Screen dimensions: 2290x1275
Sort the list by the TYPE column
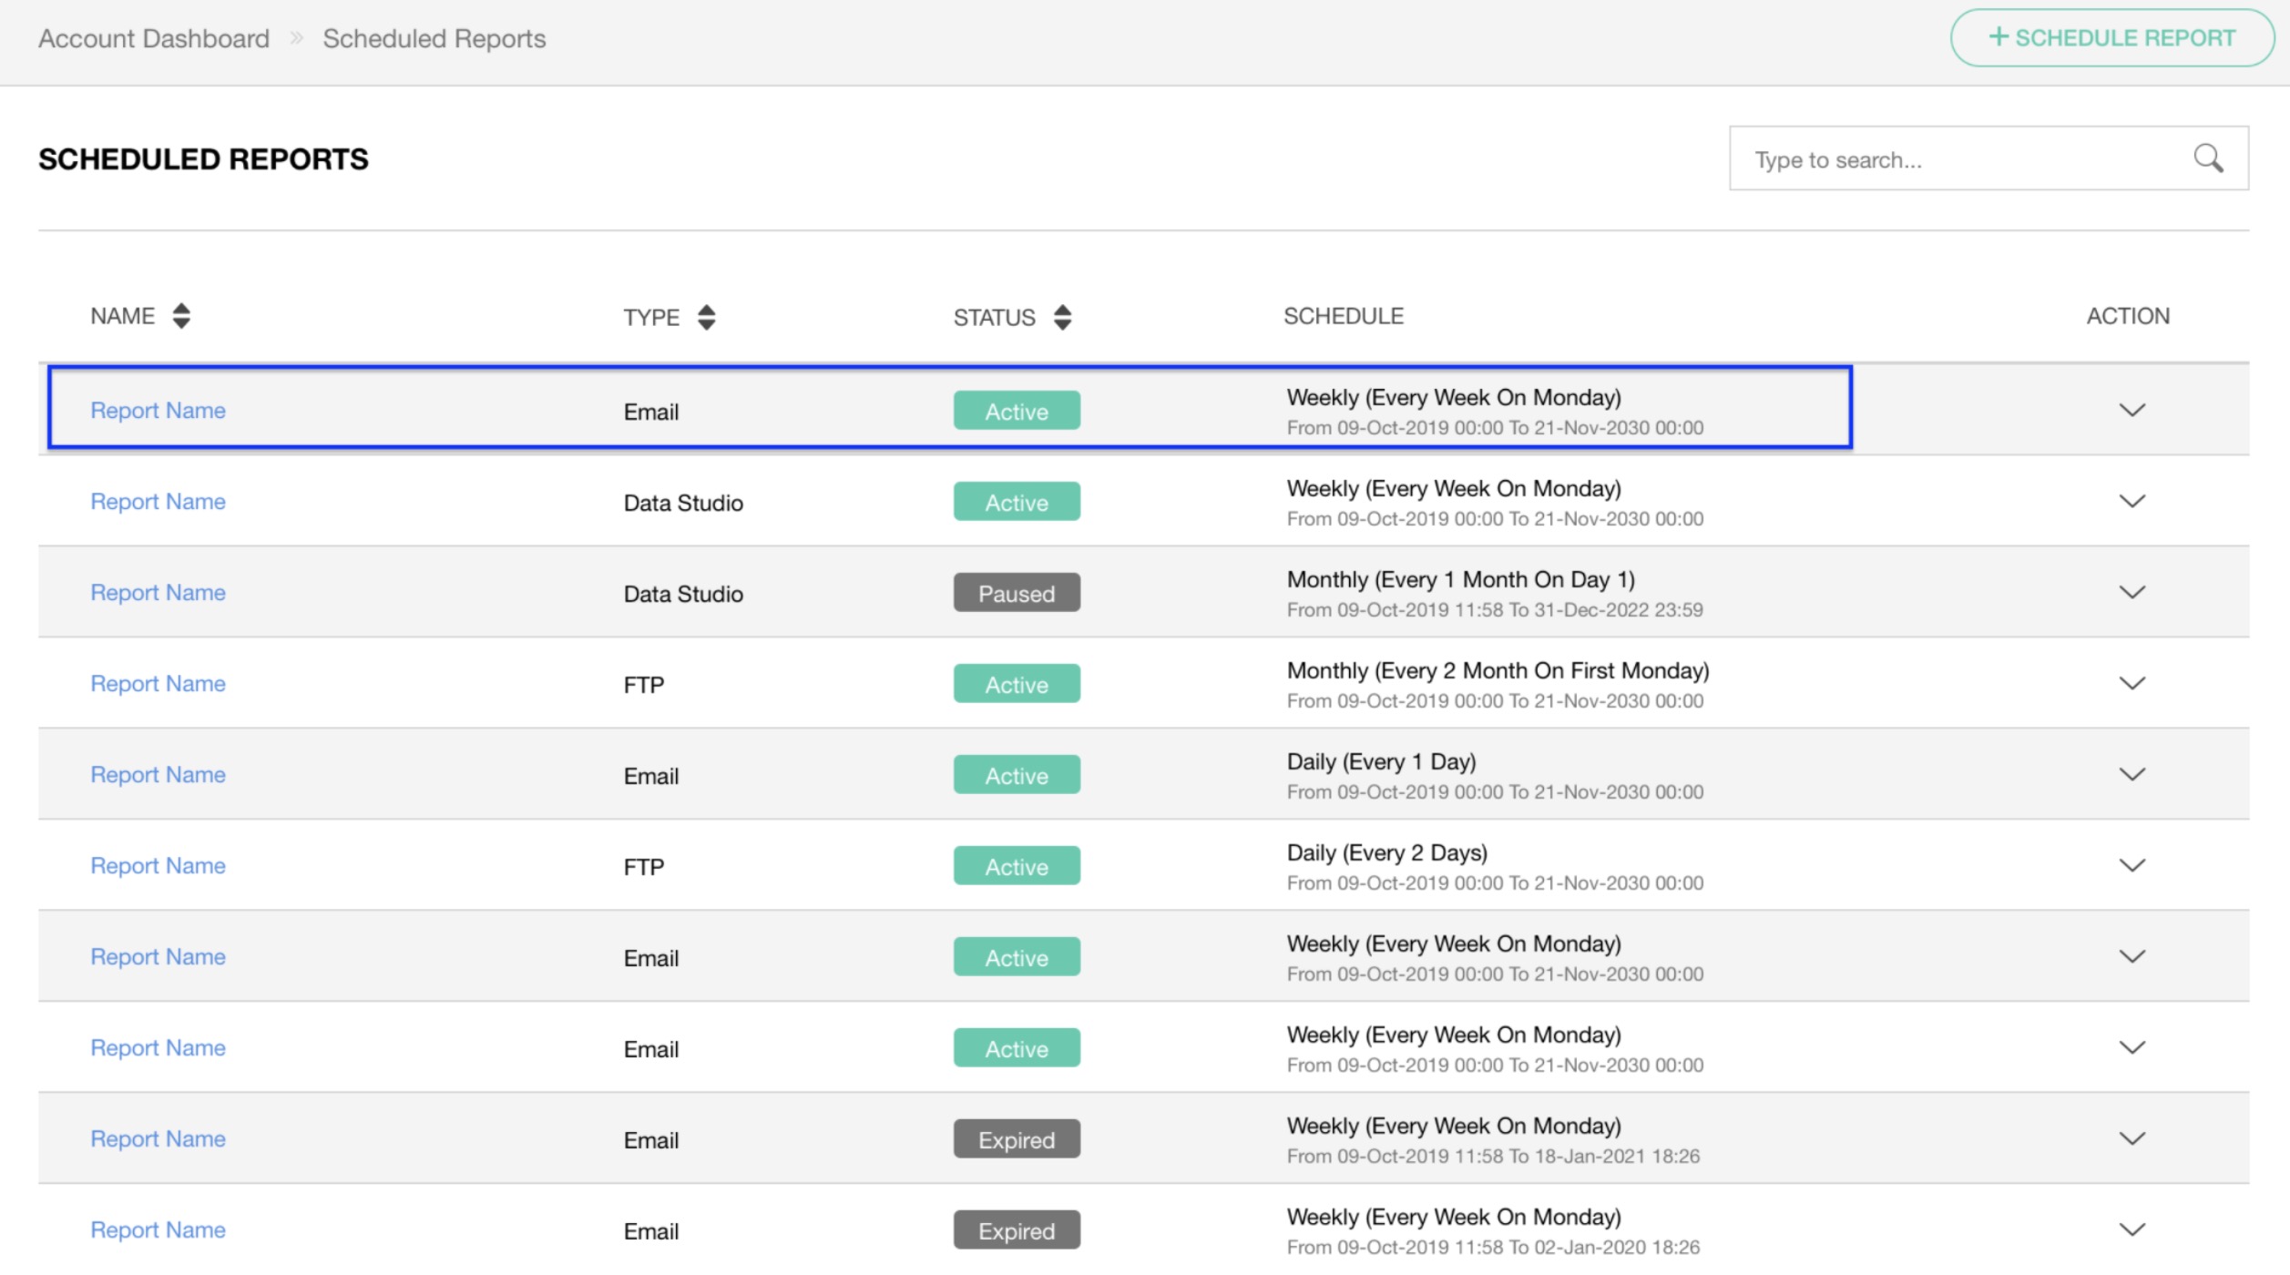coord(706,317)
